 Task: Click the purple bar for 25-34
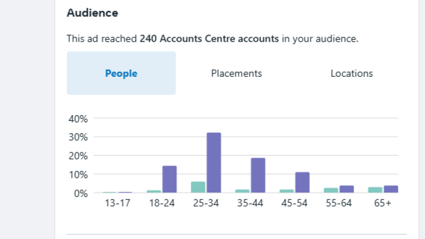214,163
